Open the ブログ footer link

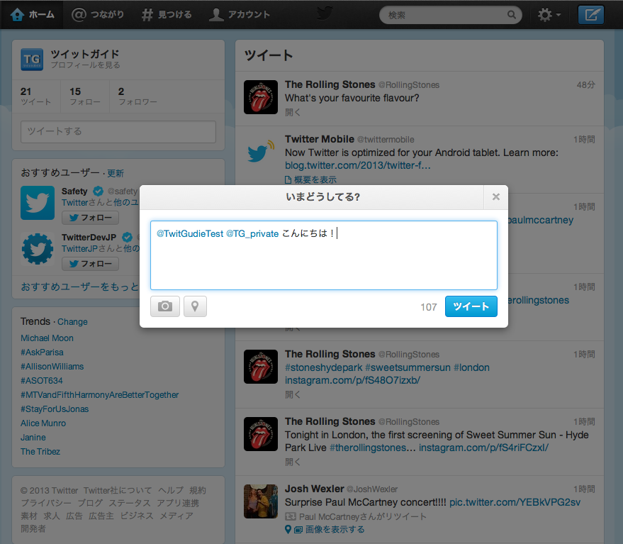click(90, 503)
